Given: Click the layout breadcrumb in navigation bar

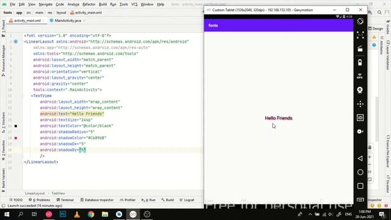Looking at the screenshot, I should pos(61,12).
